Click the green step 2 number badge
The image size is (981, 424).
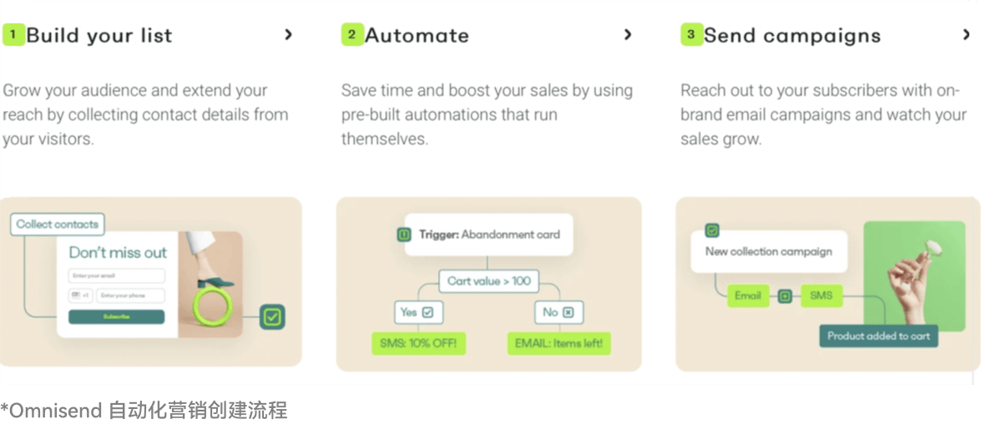click(351, 35)
